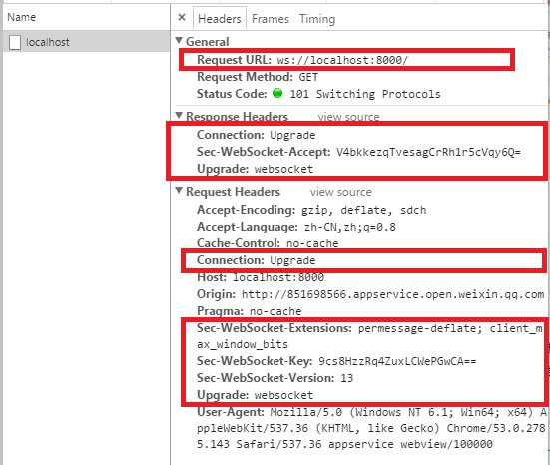
Task: Select the Accept-Language zh-CN value
Action: [x=349, y=227]
